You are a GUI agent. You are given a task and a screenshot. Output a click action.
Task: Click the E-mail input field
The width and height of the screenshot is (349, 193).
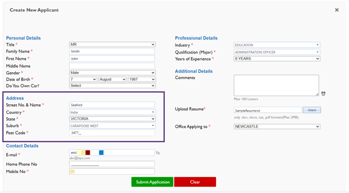click(112, 152)
